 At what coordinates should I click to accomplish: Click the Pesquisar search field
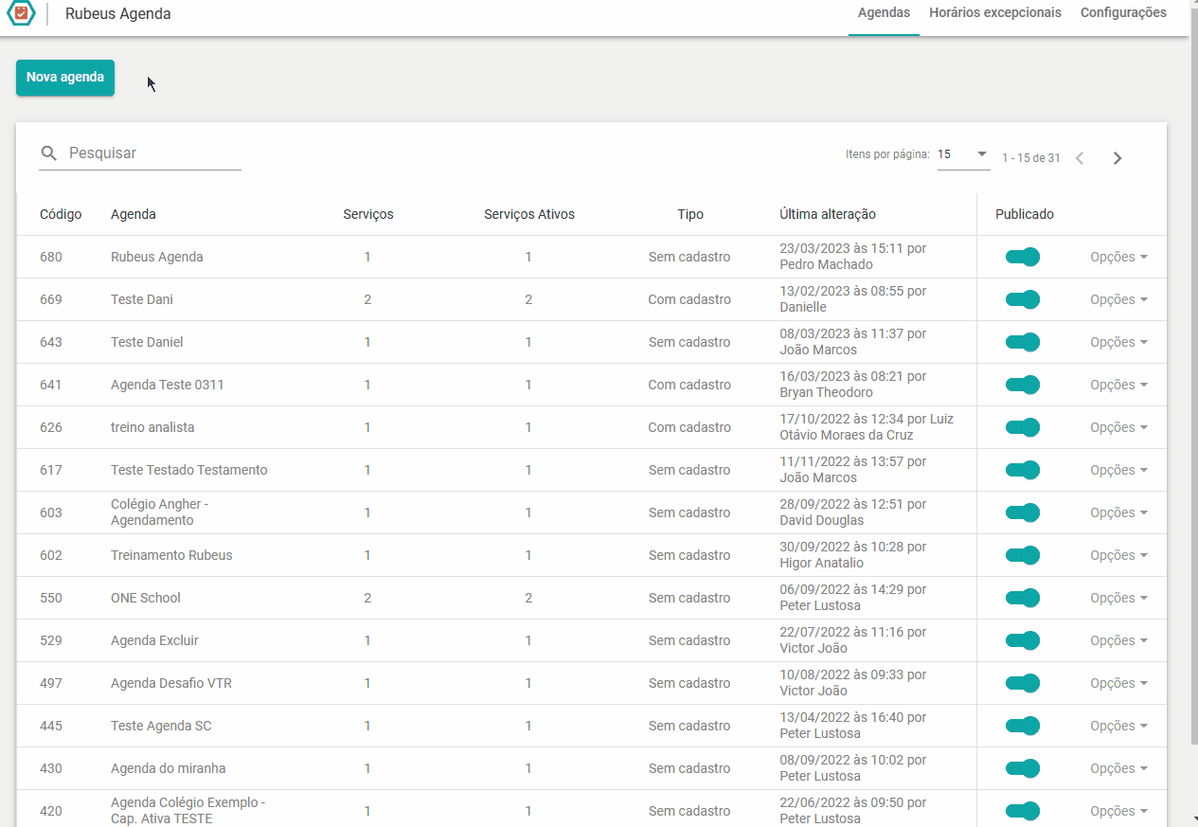[x=140, y=153]
